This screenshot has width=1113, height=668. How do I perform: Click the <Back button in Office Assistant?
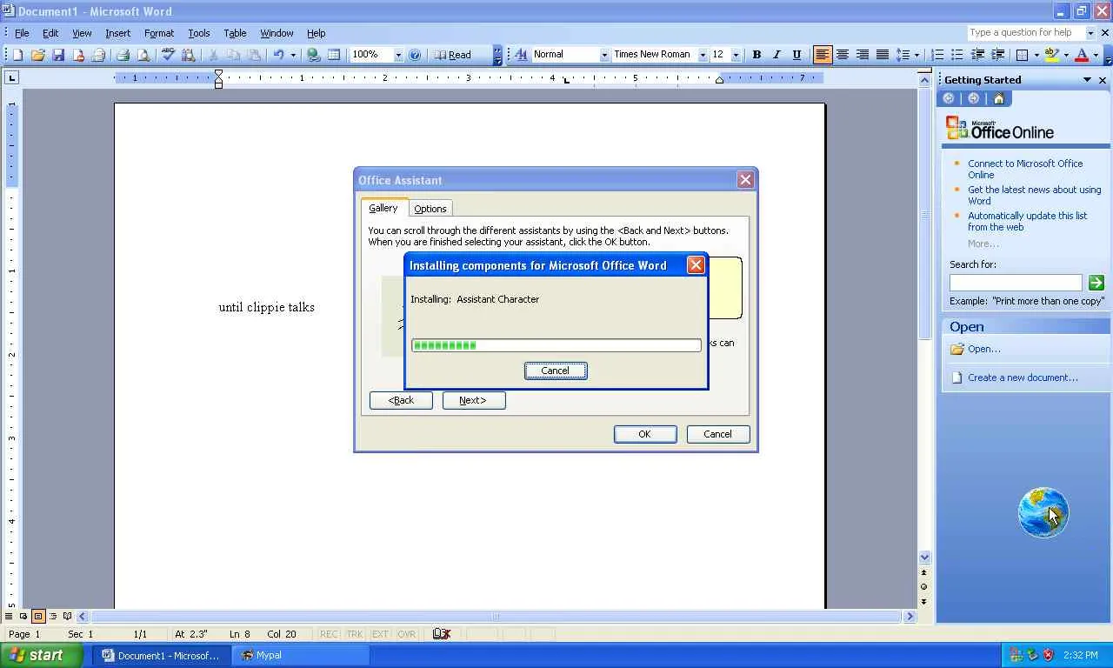click(401, 400)
